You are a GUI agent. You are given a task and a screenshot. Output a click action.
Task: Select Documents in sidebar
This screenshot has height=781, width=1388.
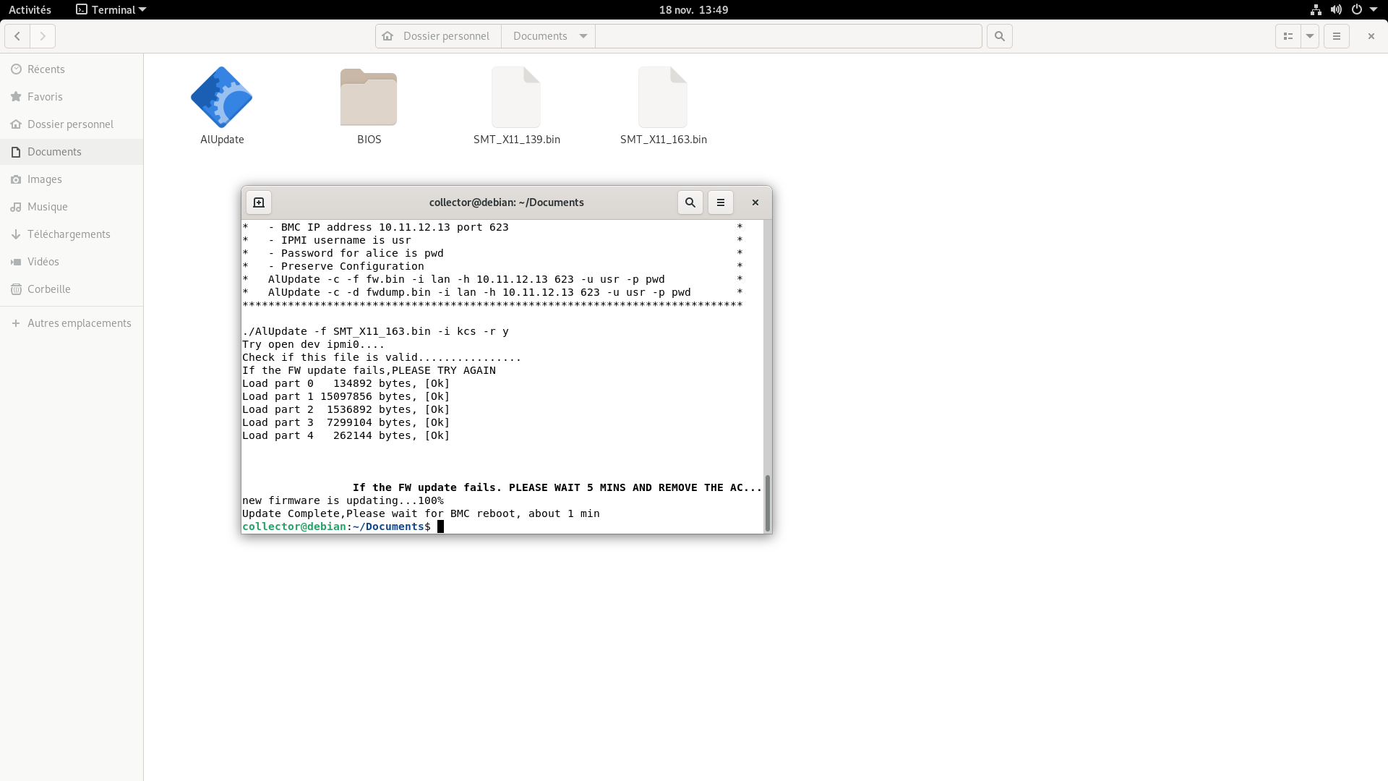pyautogui.click(x=72, y=152)
